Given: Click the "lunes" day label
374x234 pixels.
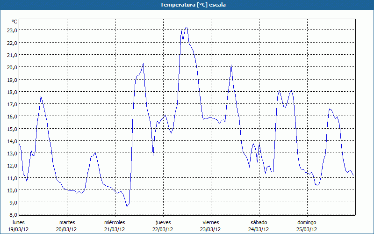Looking at the screenshot, I should click(x=19, y=222).
